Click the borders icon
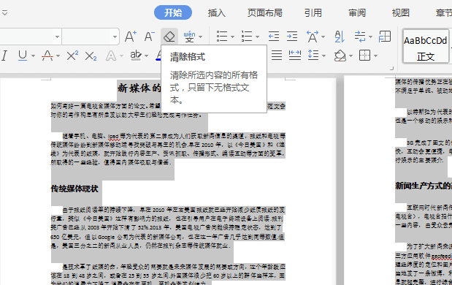Screen dimensions: 452x285 point(364,55)
